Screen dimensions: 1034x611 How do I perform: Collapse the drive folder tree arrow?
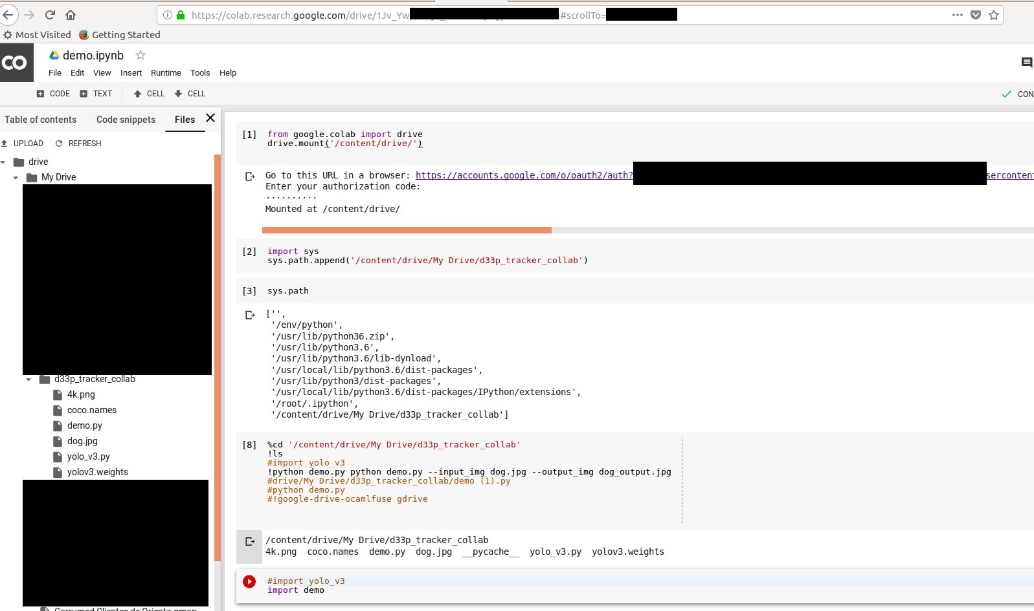coord(4,162)
